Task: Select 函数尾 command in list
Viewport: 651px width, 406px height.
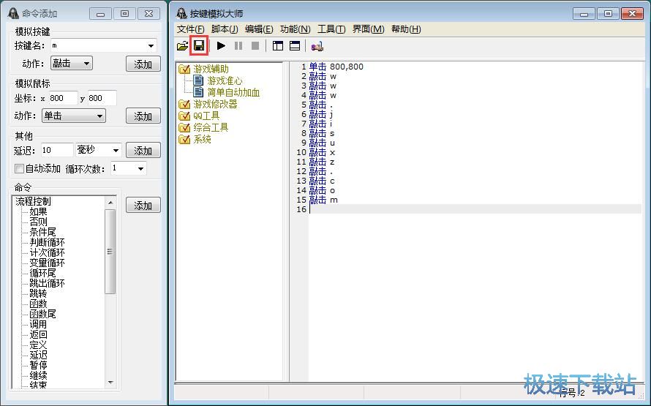Action: point(42,314)
